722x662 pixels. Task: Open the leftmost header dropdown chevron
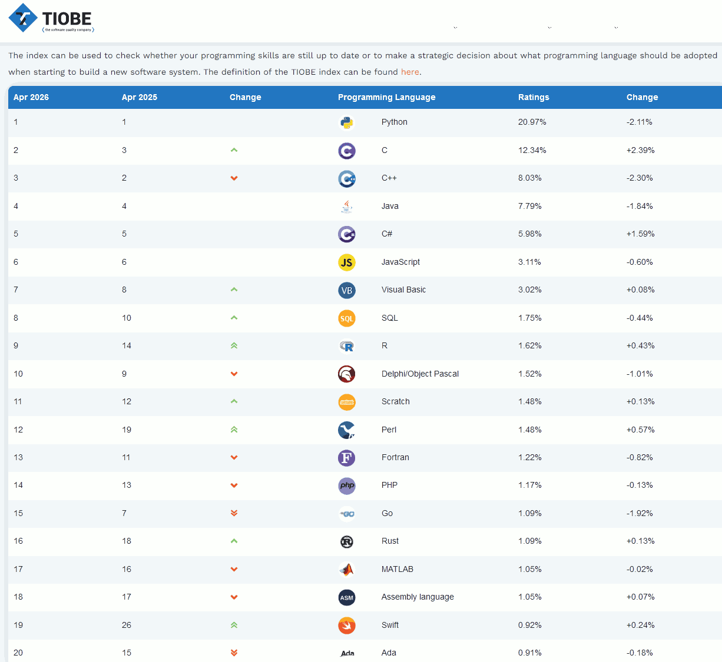point(456,27)
